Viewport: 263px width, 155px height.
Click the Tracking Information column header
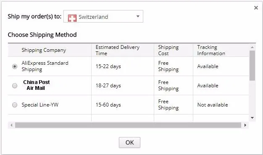pyautogui.click(x=211, y=50)
